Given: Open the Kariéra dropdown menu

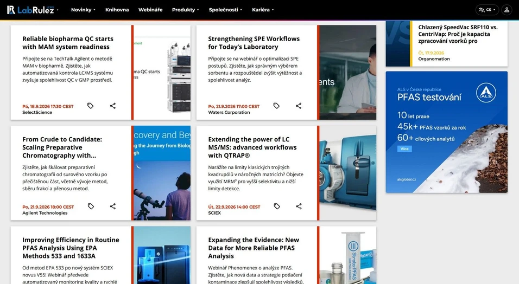Looking at the screenshot, I should tap(263, 10).
